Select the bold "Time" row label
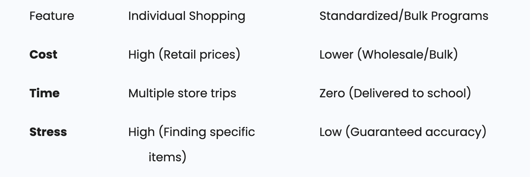This screenshot has width=532, height=177. (x=45, y=93)
